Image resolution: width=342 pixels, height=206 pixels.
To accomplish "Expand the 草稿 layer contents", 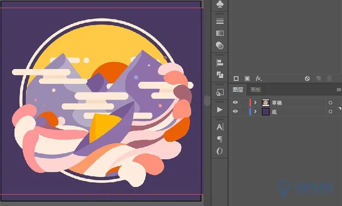I will (255, 103).
